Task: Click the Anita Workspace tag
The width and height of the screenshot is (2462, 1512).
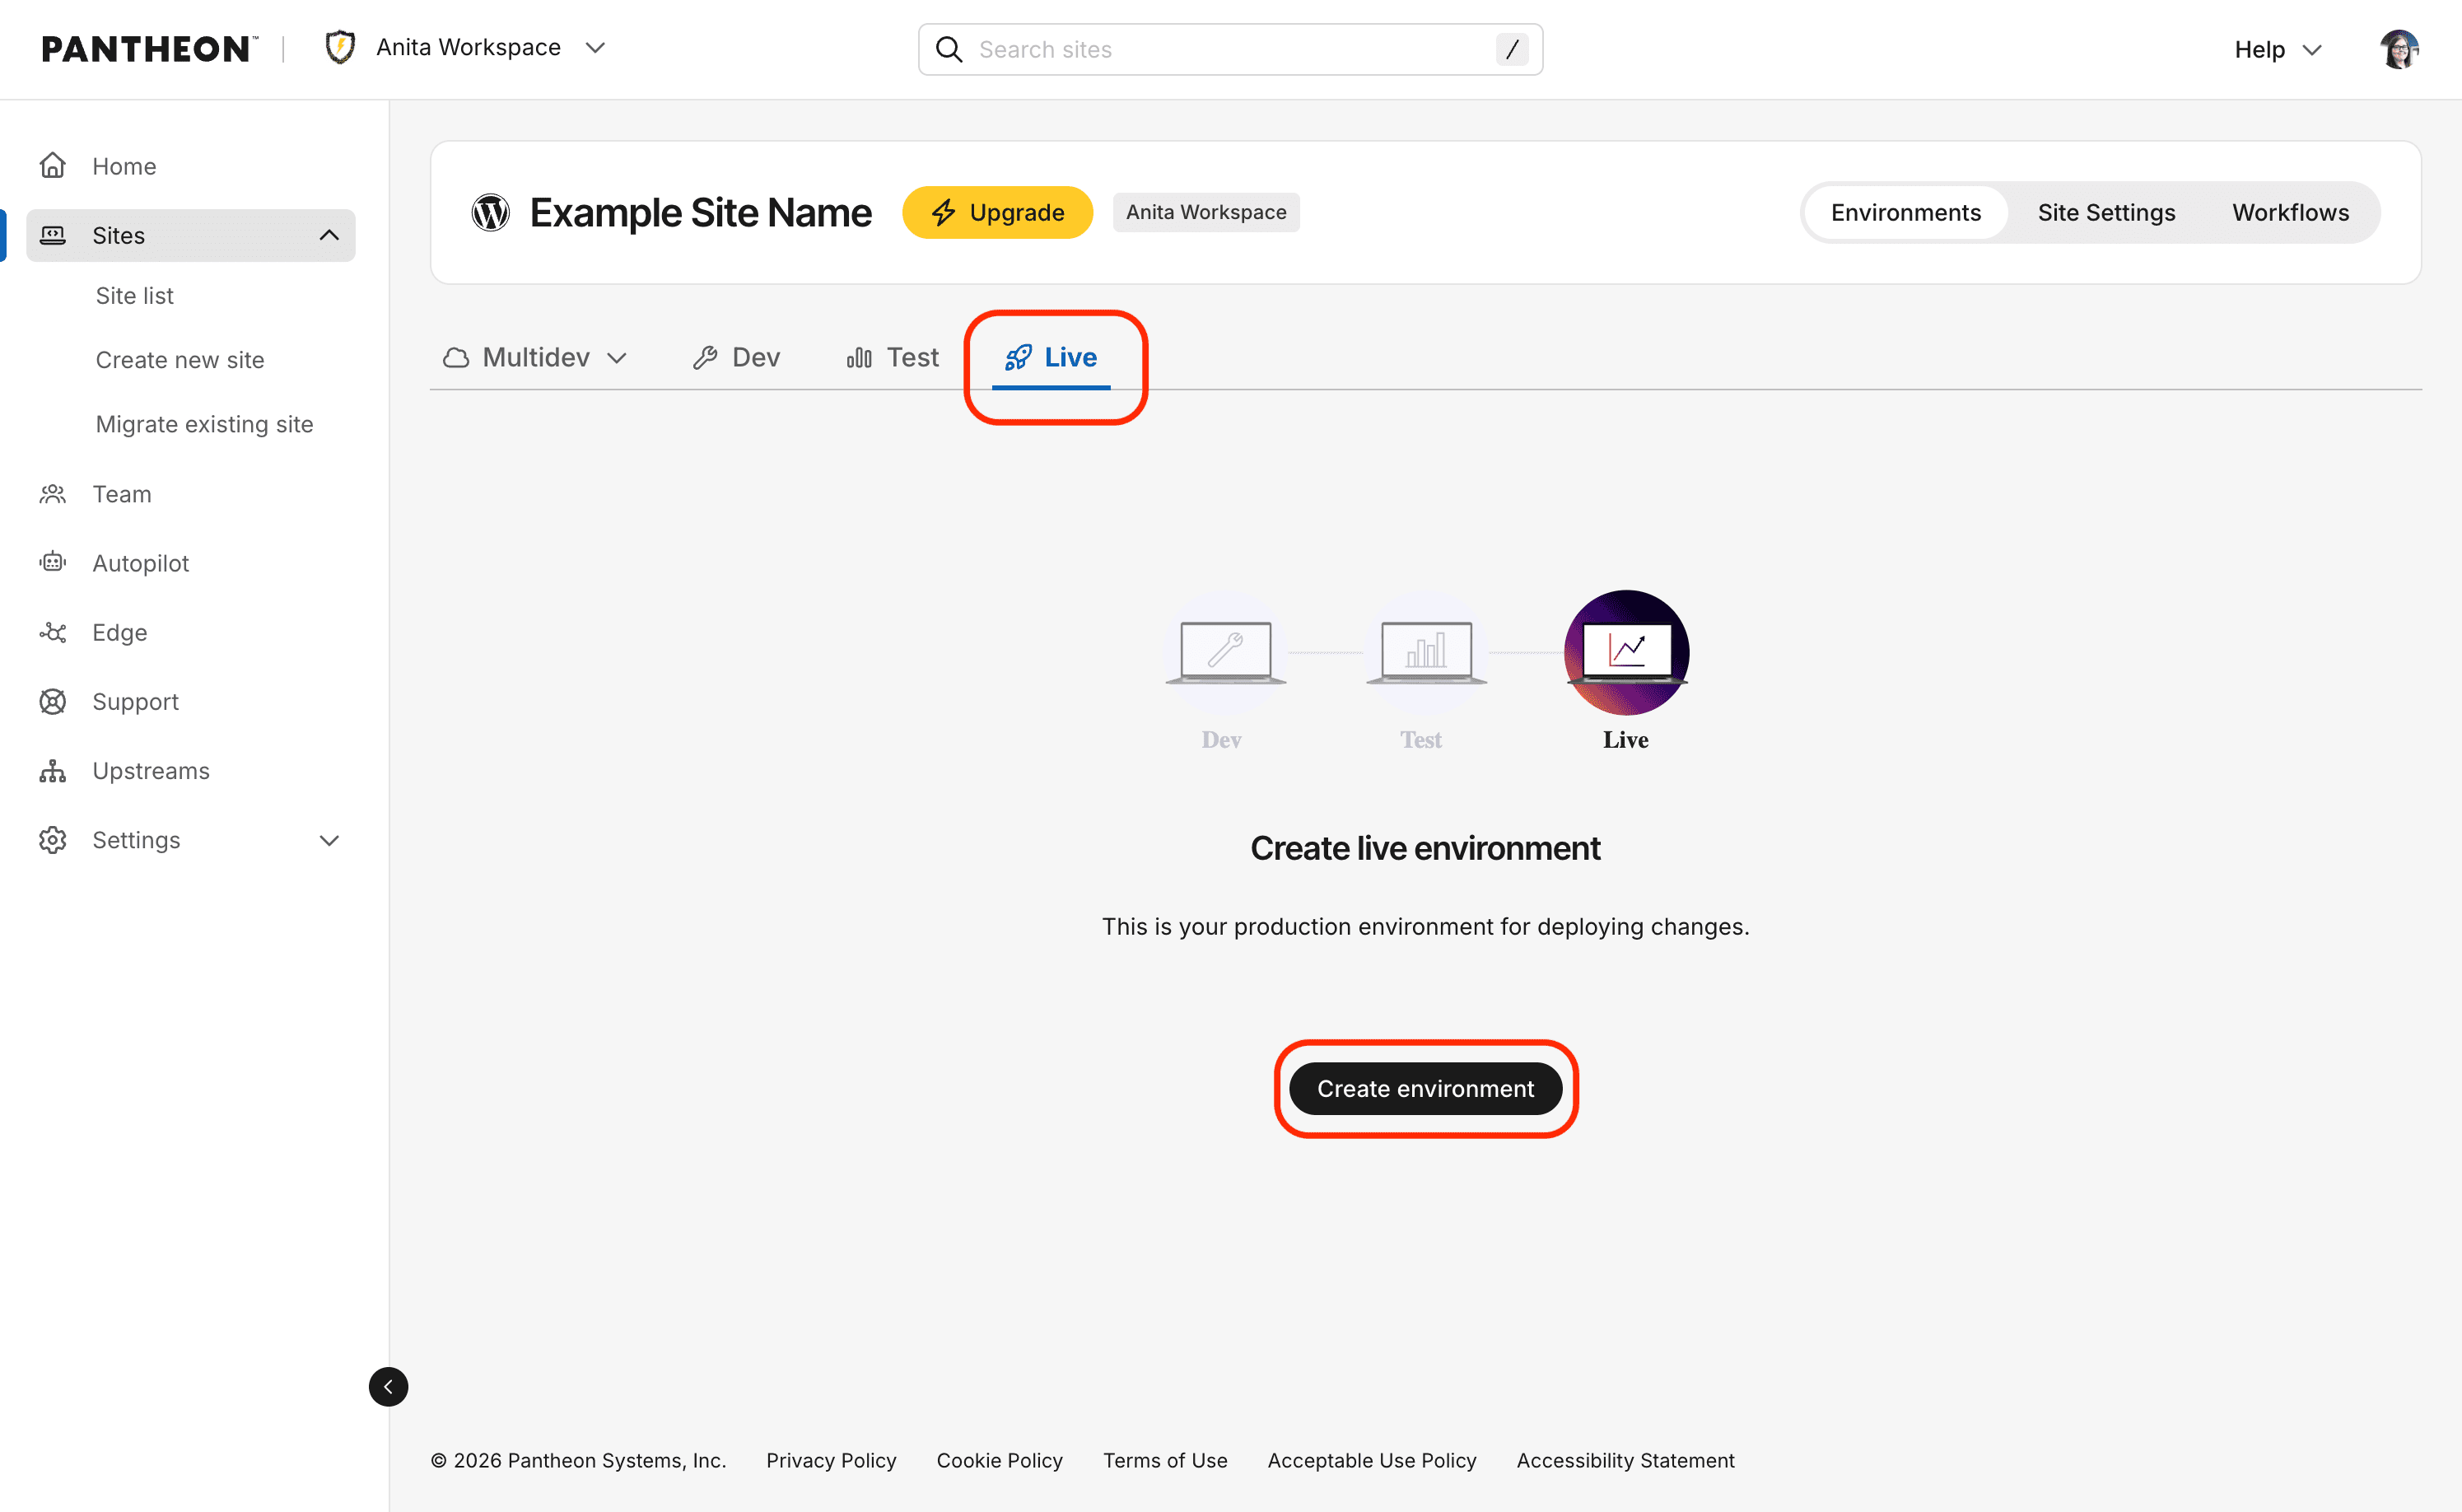Action: click(x=1206, y=212)
